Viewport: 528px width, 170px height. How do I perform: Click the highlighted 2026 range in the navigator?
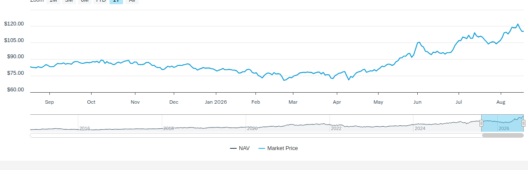(x=502, y=123)
